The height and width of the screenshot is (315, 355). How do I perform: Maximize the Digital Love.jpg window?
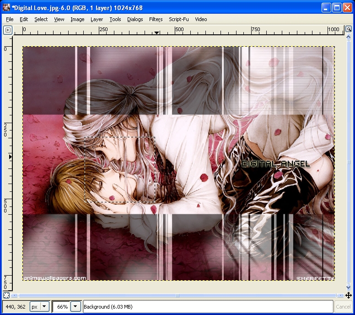pos(337,8)
